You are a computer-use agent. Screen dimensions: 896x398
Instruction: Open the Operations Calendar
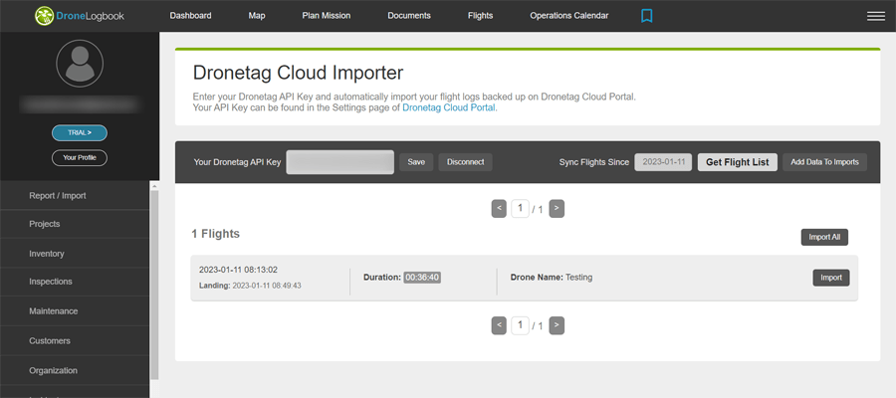(569, 15)
